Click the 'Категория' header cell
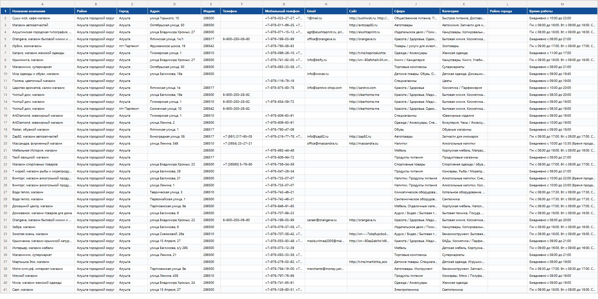Screen dimensions: 598x299 click(464, 11)
